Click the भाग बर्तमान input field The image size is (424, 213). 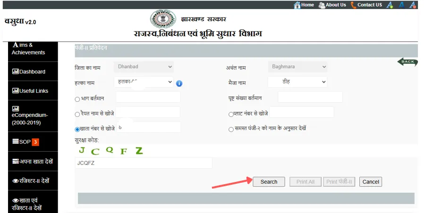[148, 97]
